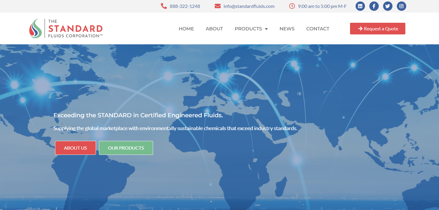Screen dimensions: 439x210
Task: Open the Twitter social icon
Action: click(x=388, y=6)
